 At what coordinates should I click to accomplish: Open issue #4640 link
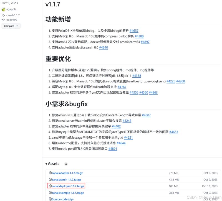pyautogui.click(x=104, y=47)
